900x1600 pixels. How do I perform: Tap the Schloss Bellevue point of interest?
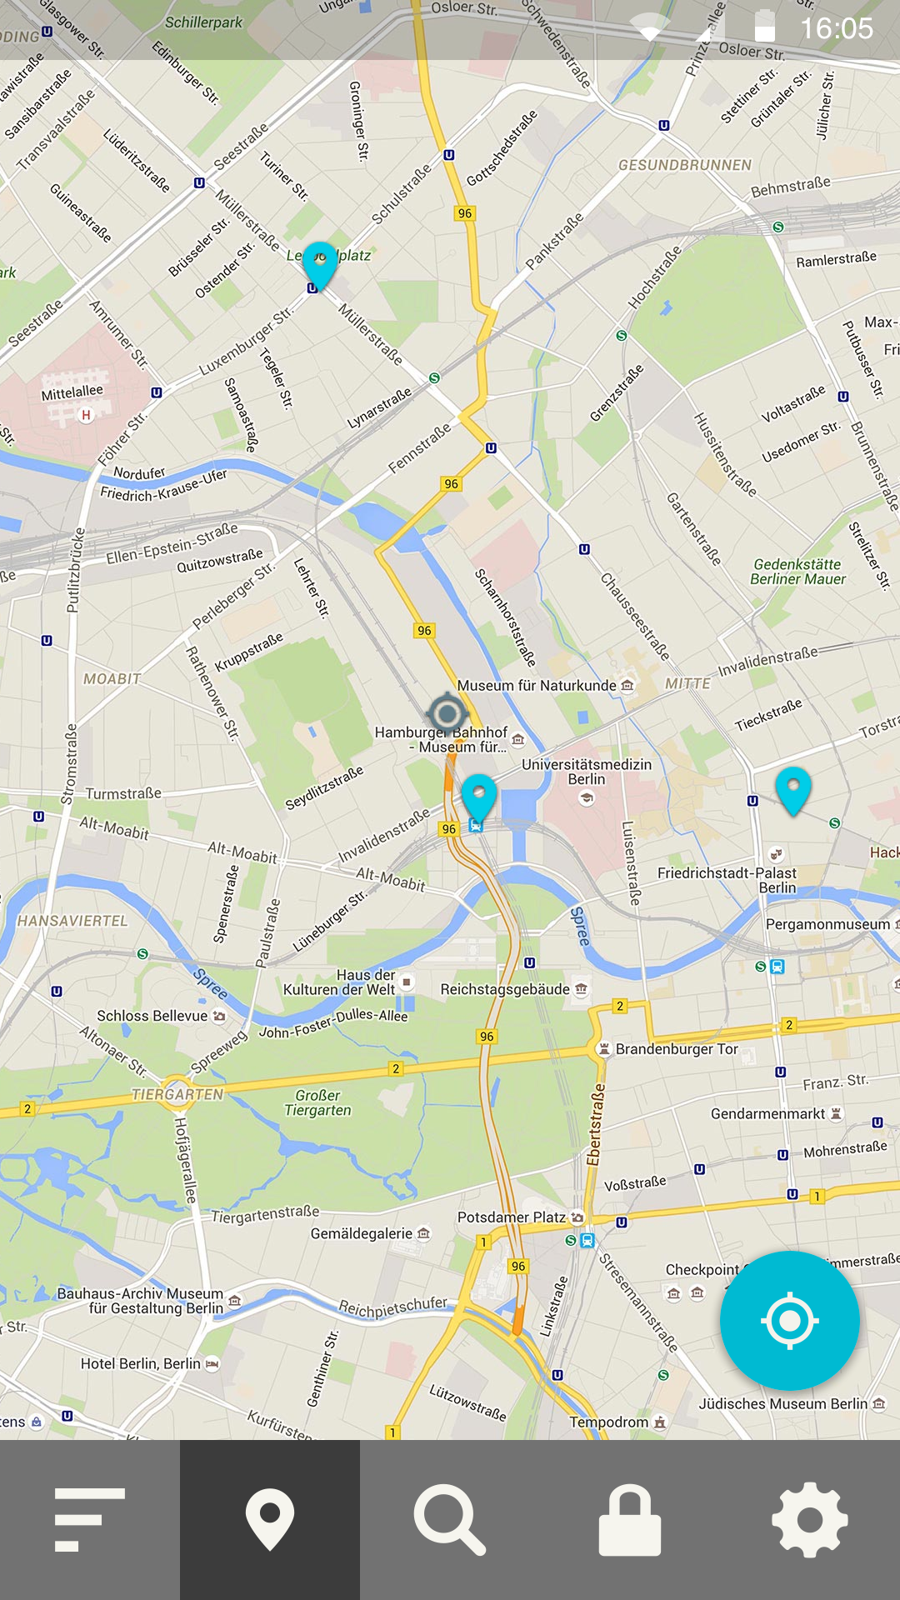(152, 1016)
